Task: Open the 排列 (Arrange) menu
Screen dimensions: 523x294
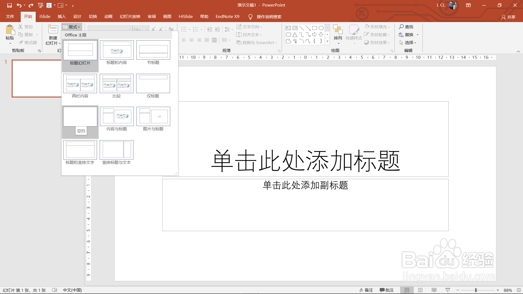Action: [338, 35]
